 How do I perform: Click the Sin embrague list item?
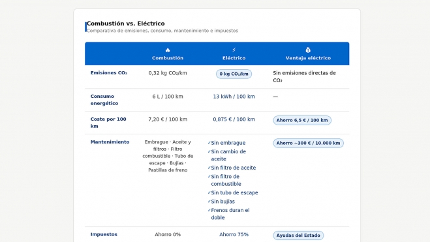point(226,143)
